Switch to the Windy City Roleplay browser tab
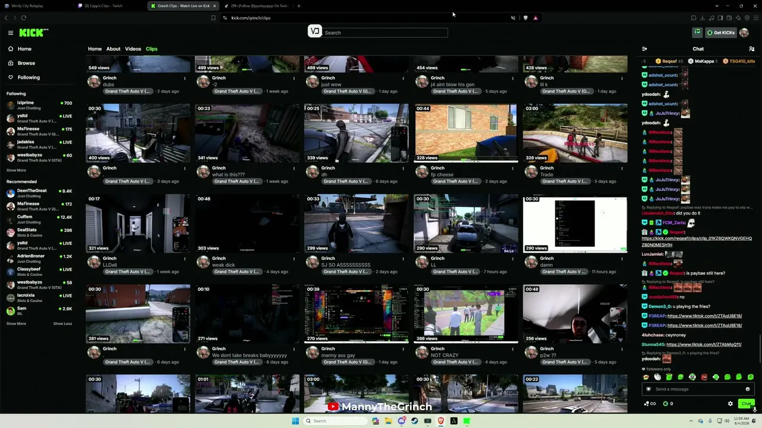This screenshot has height=428, width=762. (x=37, y=6)
